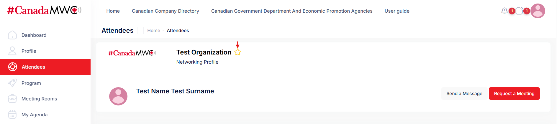557x124 pixels.
Task: Open Canadian Company Directory menu
Action: point(165,11)
